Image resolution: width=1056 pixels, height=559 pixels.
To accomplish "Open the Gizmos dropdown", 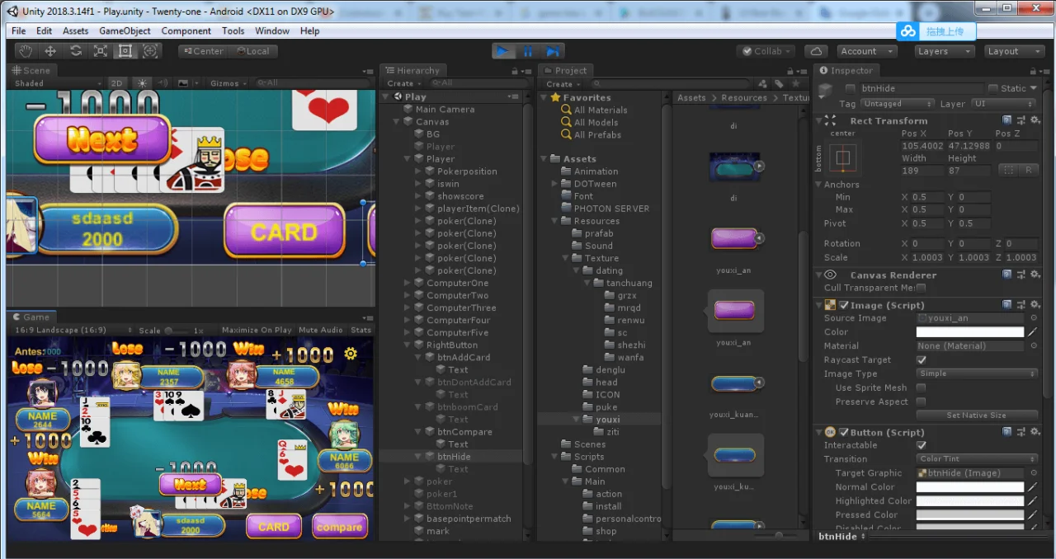I will [229, 83].
